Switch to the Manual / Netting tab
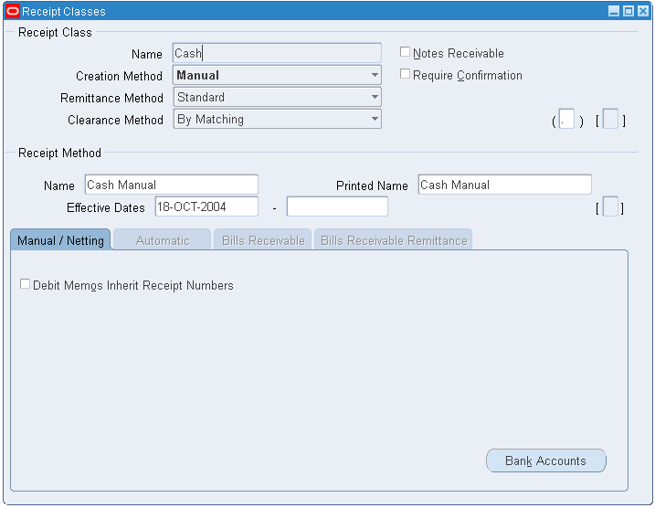This screenshot has width=655, height=508. tap(60, 240)
